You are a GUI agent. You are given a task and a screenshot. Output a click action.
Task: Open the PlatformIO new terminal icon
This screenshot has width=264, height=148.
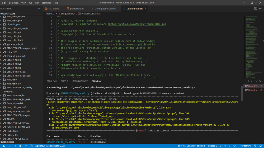click(x=31, y=146)
